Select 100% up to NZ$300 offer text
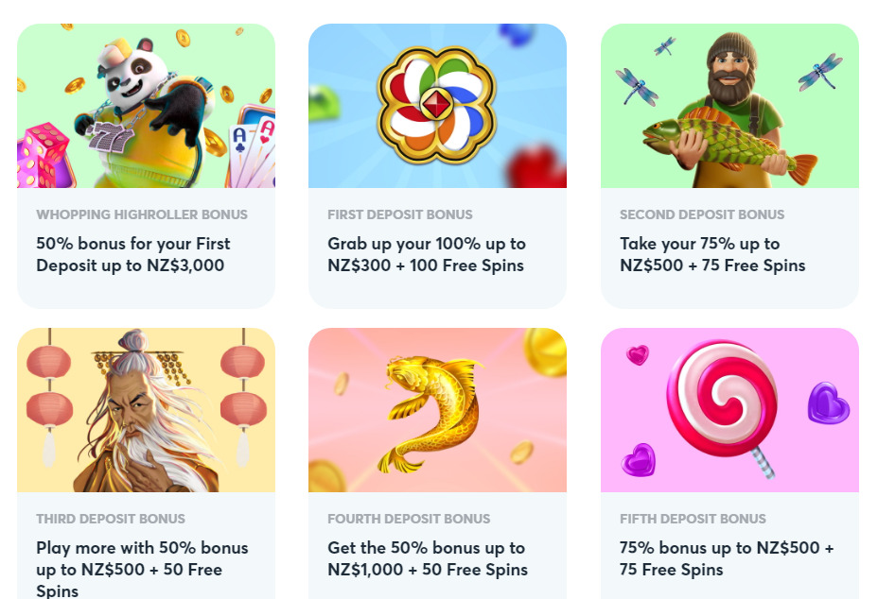The image size is (878, 599). 427,254
